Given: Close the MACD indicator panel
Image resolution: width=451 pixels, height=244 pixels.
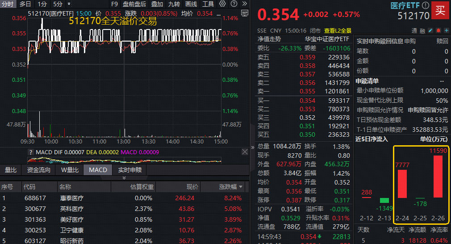Looking at the screenshot, I should pos(244,152).
